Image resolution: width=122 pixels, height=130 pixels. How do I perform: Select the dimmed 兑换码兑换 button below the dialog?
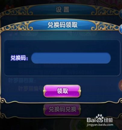[62, 109]
